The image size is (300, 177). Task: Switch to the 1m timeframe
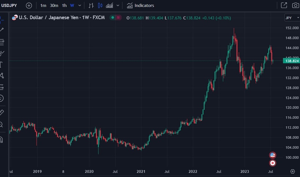pyautogui.click(x=43, y=6)
